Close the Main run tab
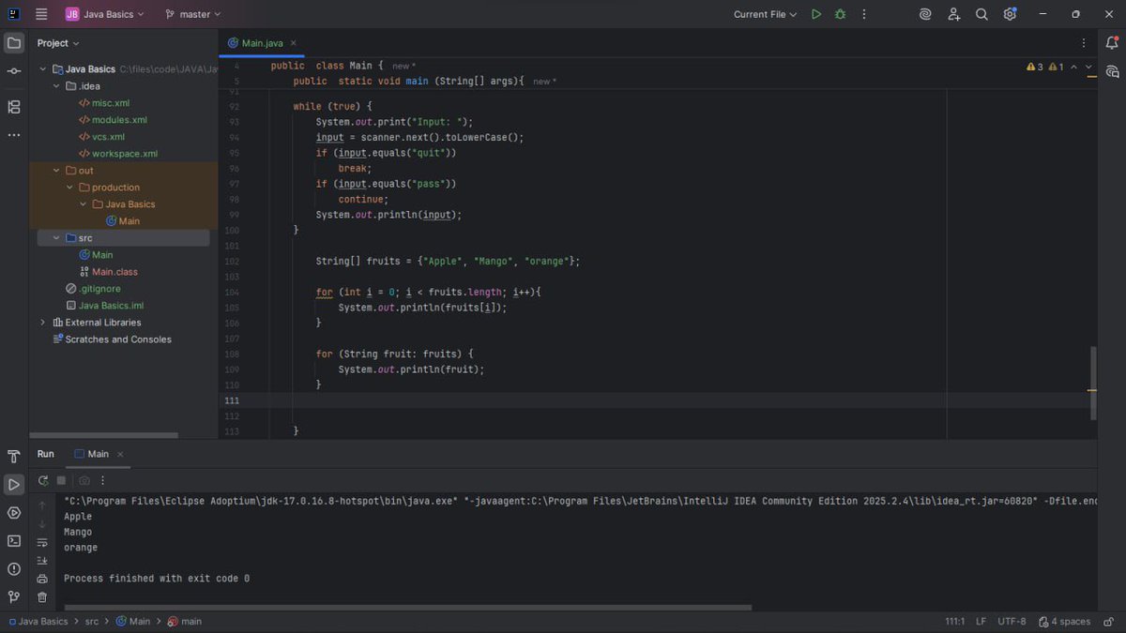Image resolution: width=1126 pixels, height=633 pixels. coord(120,454)
